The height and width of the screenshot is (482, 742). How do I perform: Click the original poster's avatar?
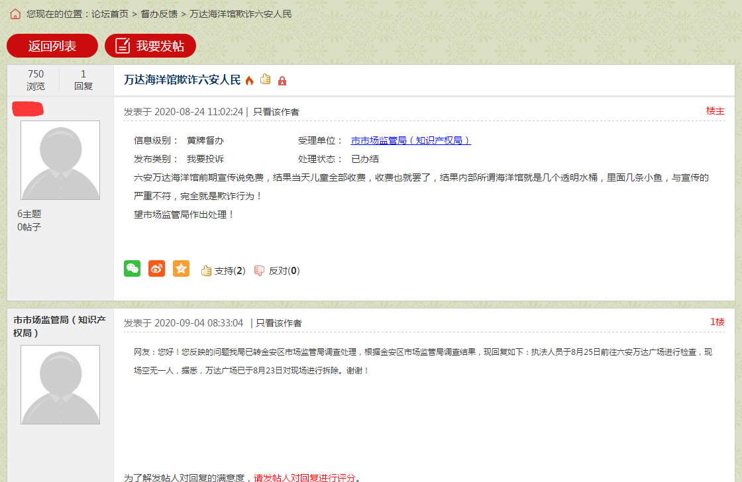pos(60,160)
